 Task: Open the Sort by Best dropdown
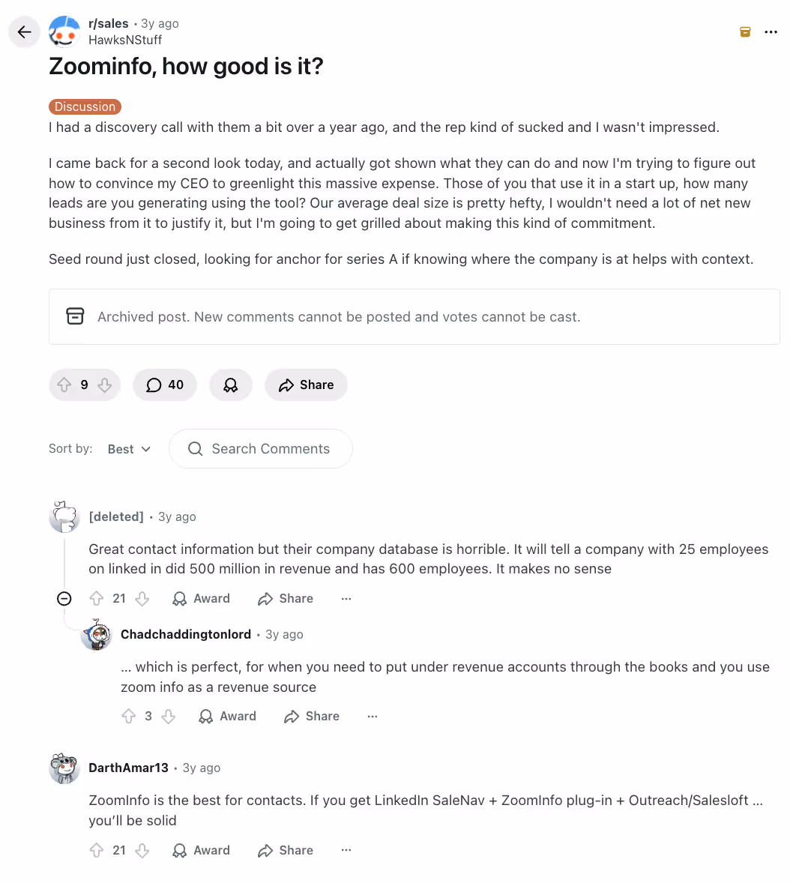128,448
